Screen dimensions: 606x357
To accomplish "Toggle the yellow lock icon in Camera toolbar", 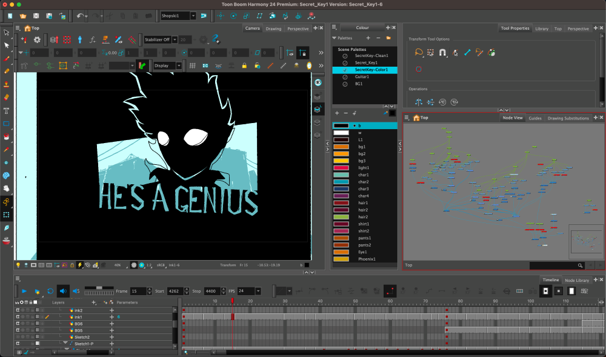I will 244,65.
